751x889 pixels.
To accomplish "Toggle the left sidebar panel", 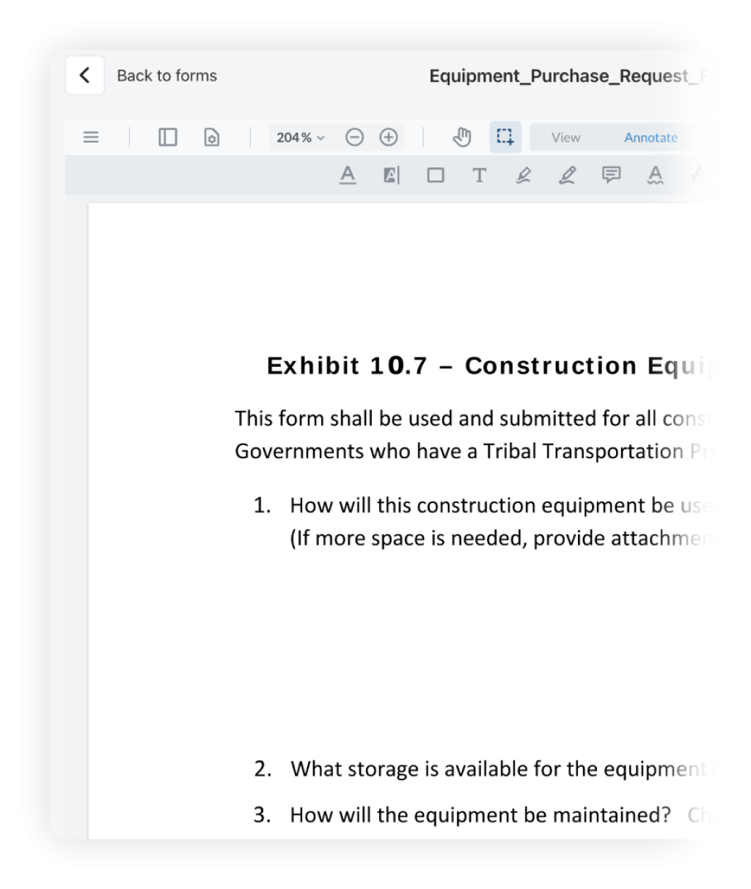I will (168, 137).
